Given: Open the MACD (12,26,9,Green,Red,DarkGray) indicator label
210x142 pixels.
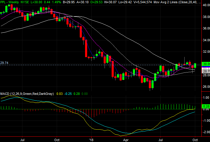Looking at the screenshot, I should [x=27, y=94].
